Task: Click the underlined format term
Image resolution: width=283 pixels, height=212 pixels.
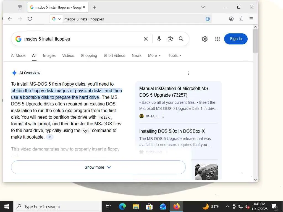Action: pos(44,124)
